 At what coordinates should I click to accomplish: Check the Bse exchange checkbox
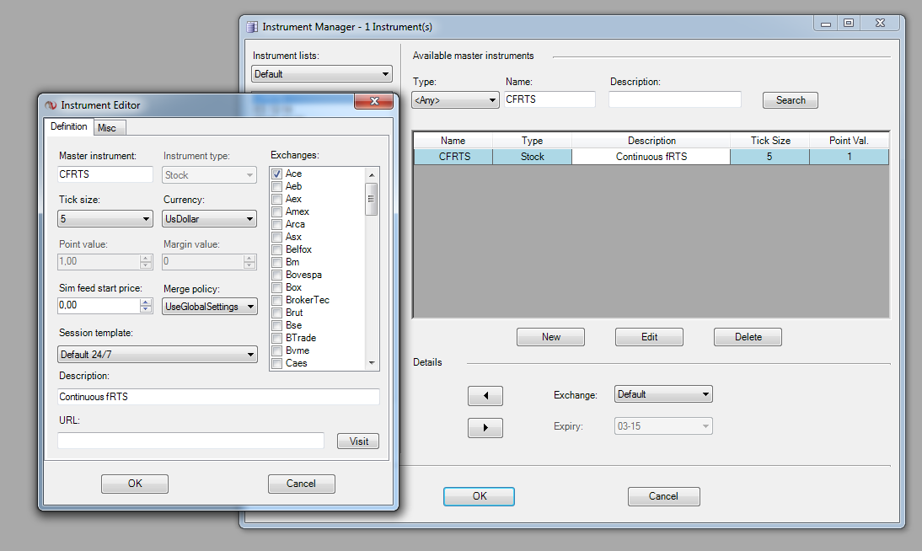(277, 326)
